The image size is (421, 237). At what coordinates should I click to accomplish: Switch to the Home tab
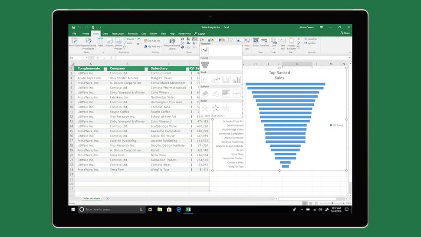click(x=86, y=33)
